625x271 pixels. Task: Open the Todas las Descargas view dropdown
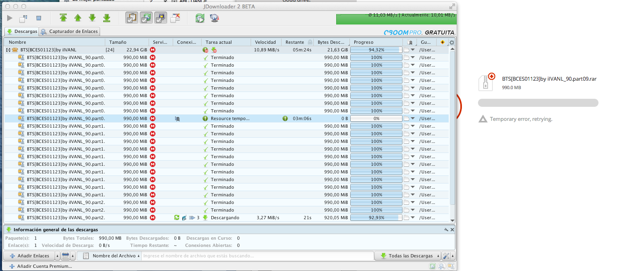click(407, 256)
